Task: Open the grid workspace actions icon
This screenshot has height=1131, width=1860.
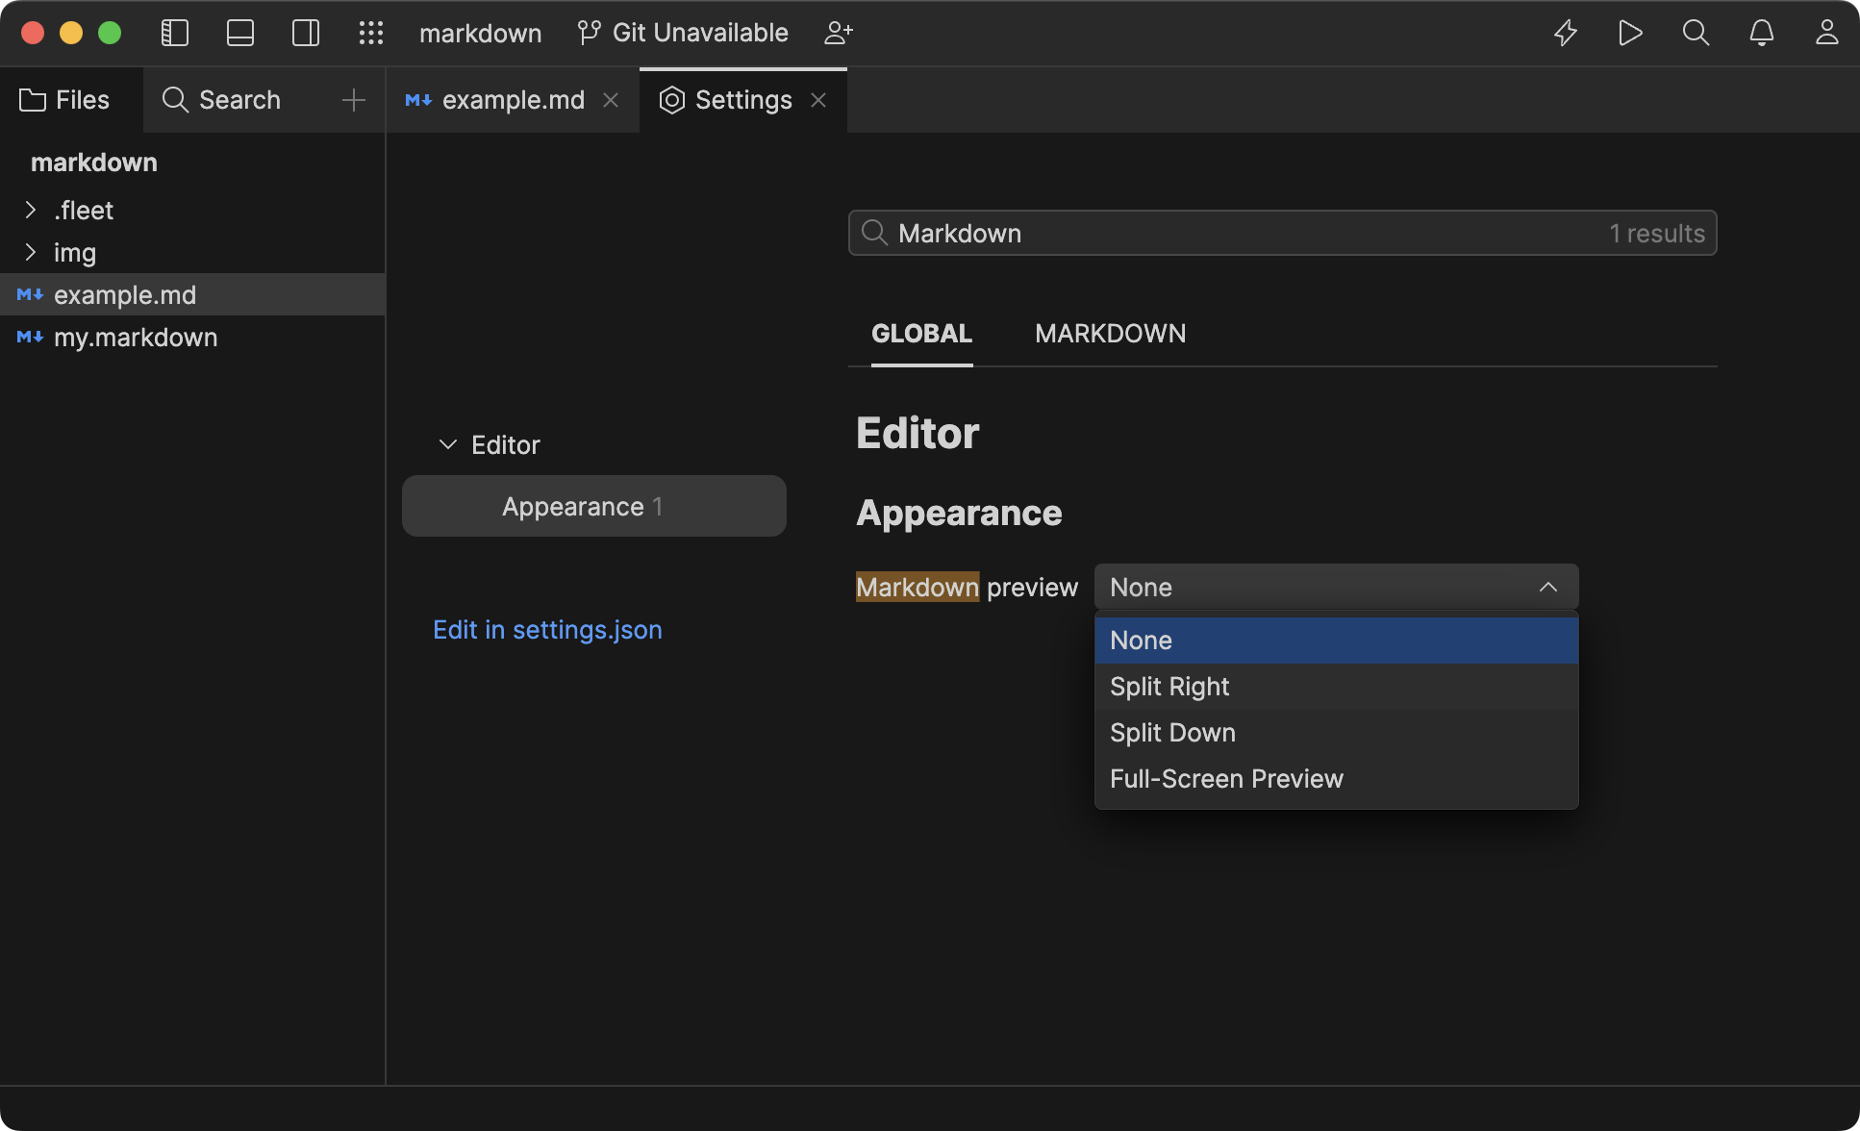Action: pyautogui.click(x=371, y=33)
